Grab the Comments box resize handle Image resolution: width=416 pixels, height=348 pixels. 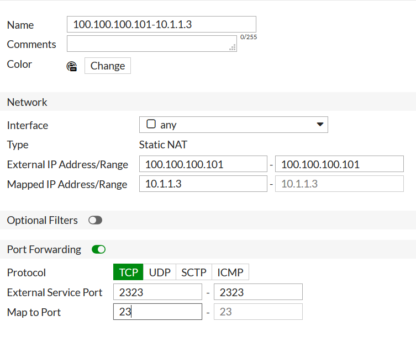click(233, 47)
